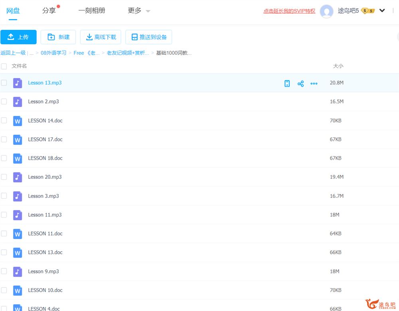
Task: Select the checkbox for Lesson 3.mp3
Action: tap(4, 196)
